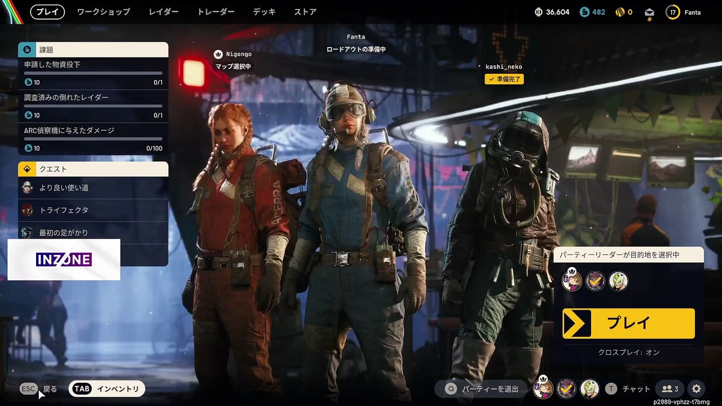
Task: Open the レイダー tab
Action: (164, 12)
